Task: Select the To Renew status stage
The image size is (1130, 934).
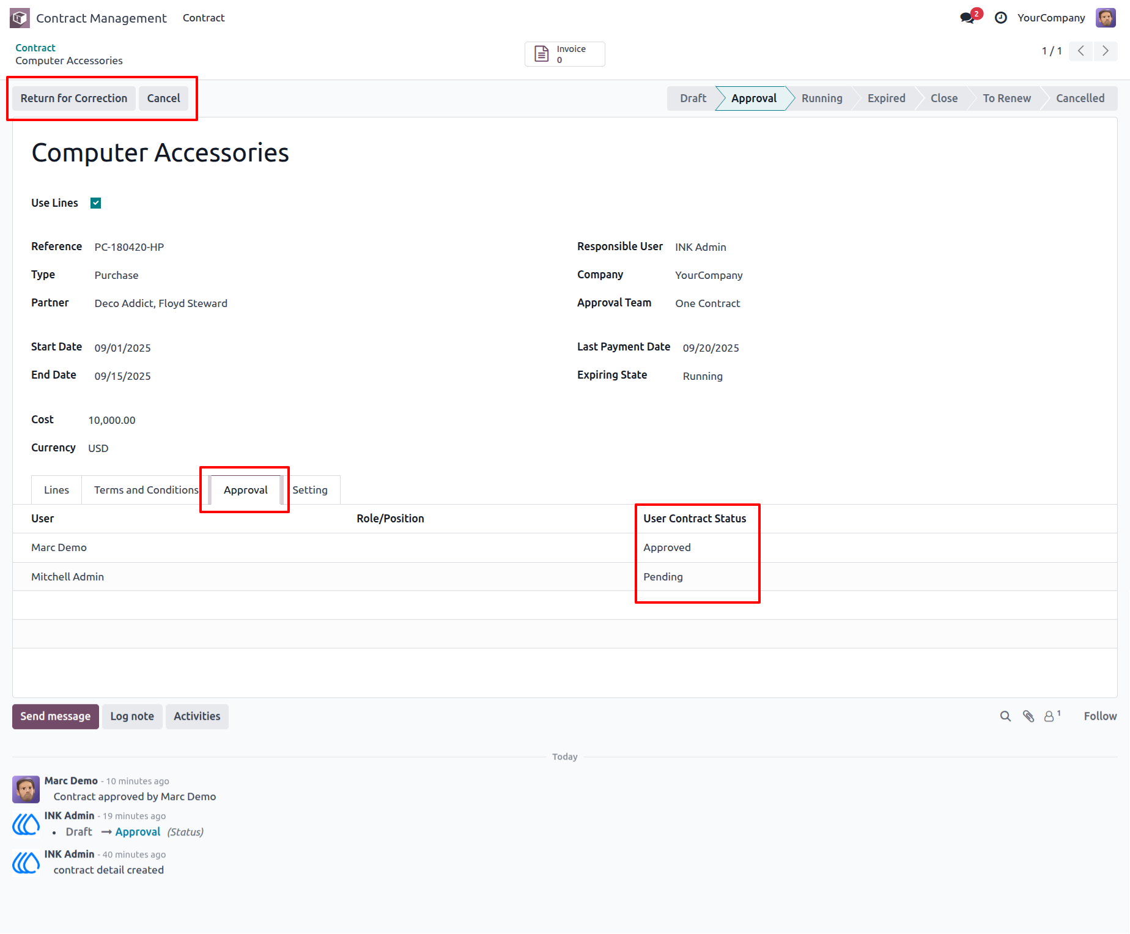Action: 1006,98
